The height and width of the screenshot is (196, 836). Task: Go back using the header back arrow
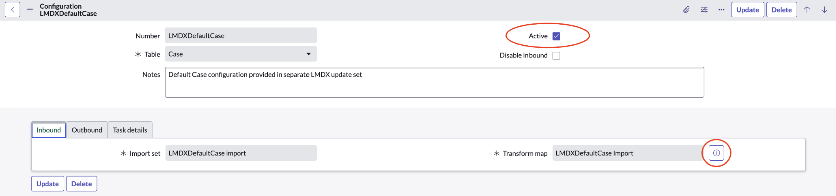(x=12, y=10)
